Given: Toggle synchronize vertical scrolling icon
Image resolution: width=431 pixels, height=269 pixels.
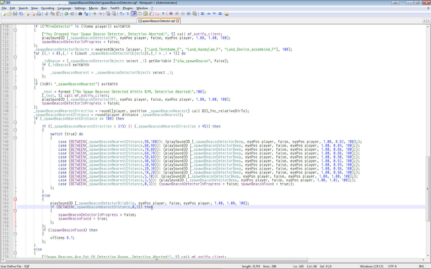Looking at the screenshot, I should click(108, 14).
